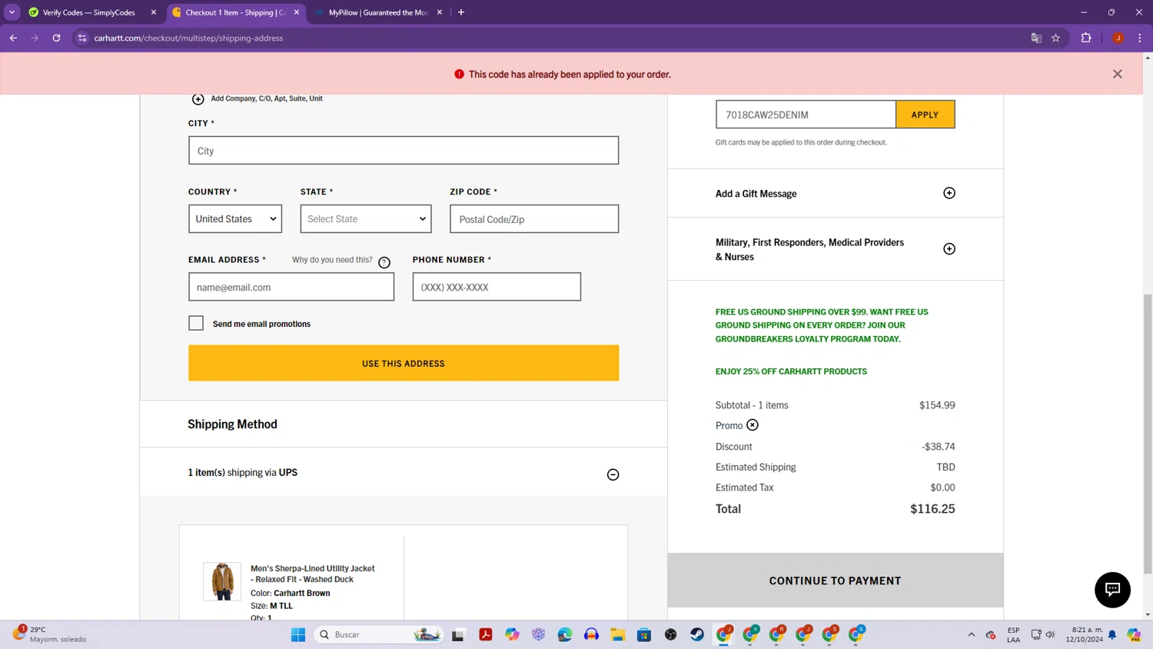Open the Chrome profile avatar
The width and height of the screenshot is (1153, 649).
pyautogui.click(x=1118, y=38)
